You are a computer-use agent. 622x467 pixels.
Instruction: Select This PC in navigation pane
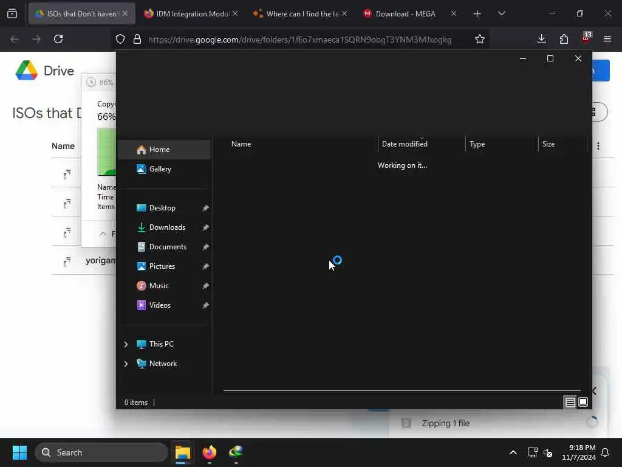161,344
